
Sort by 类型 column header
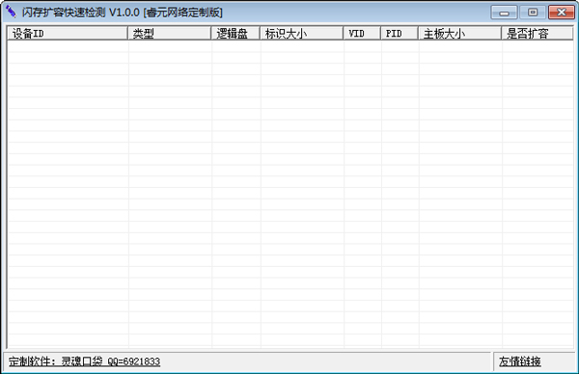169,34
